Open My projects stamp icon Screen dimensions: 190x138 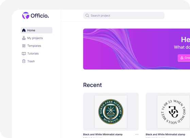click(24, 38)
